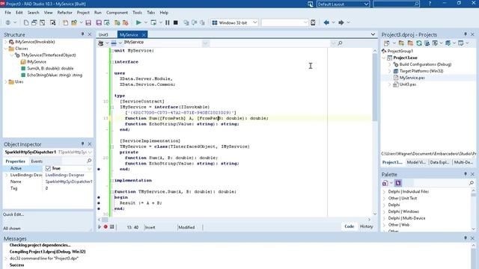
Task: Expand the dcc32 command line message
Action: (x=6, y=259)
